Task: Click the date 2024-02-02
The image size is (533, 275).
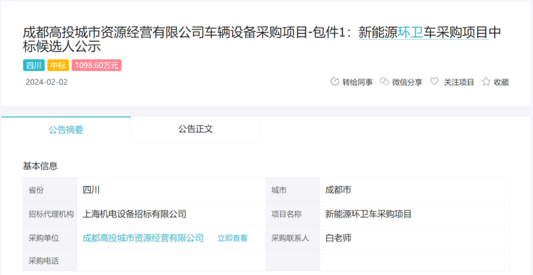Action: tap(47, 82)
